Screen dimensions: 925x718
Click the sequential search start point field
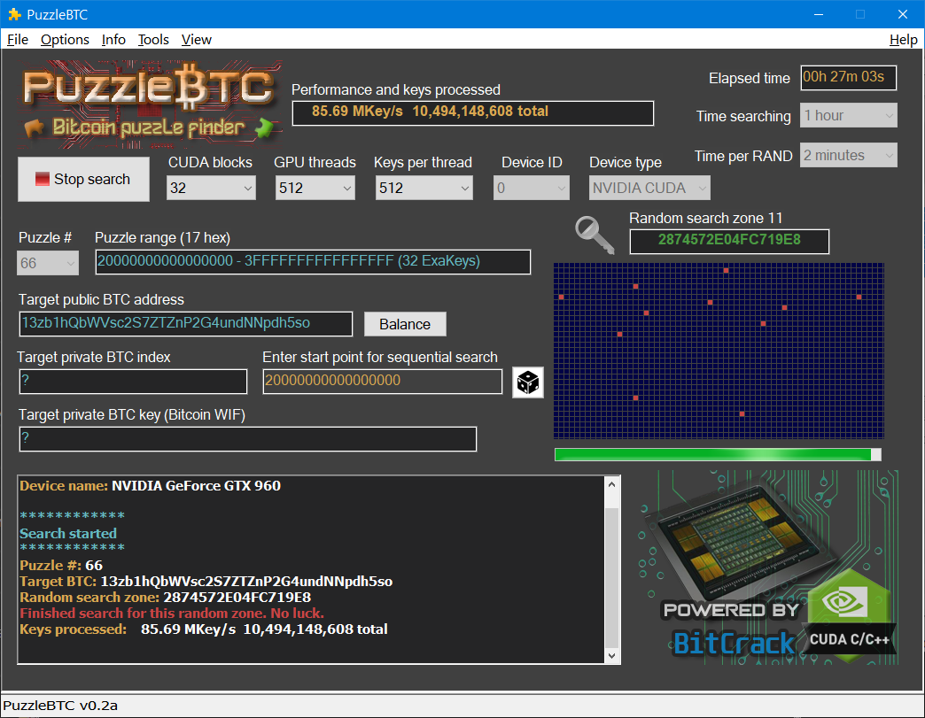382,382
